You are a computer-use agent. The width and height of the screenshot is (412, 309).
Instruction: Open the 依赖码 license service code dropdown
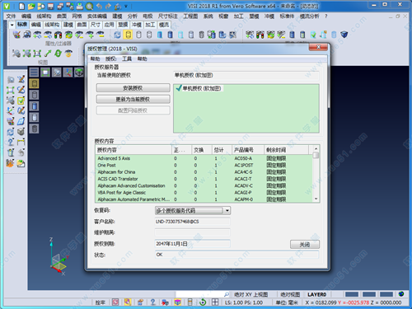(227, 211)
